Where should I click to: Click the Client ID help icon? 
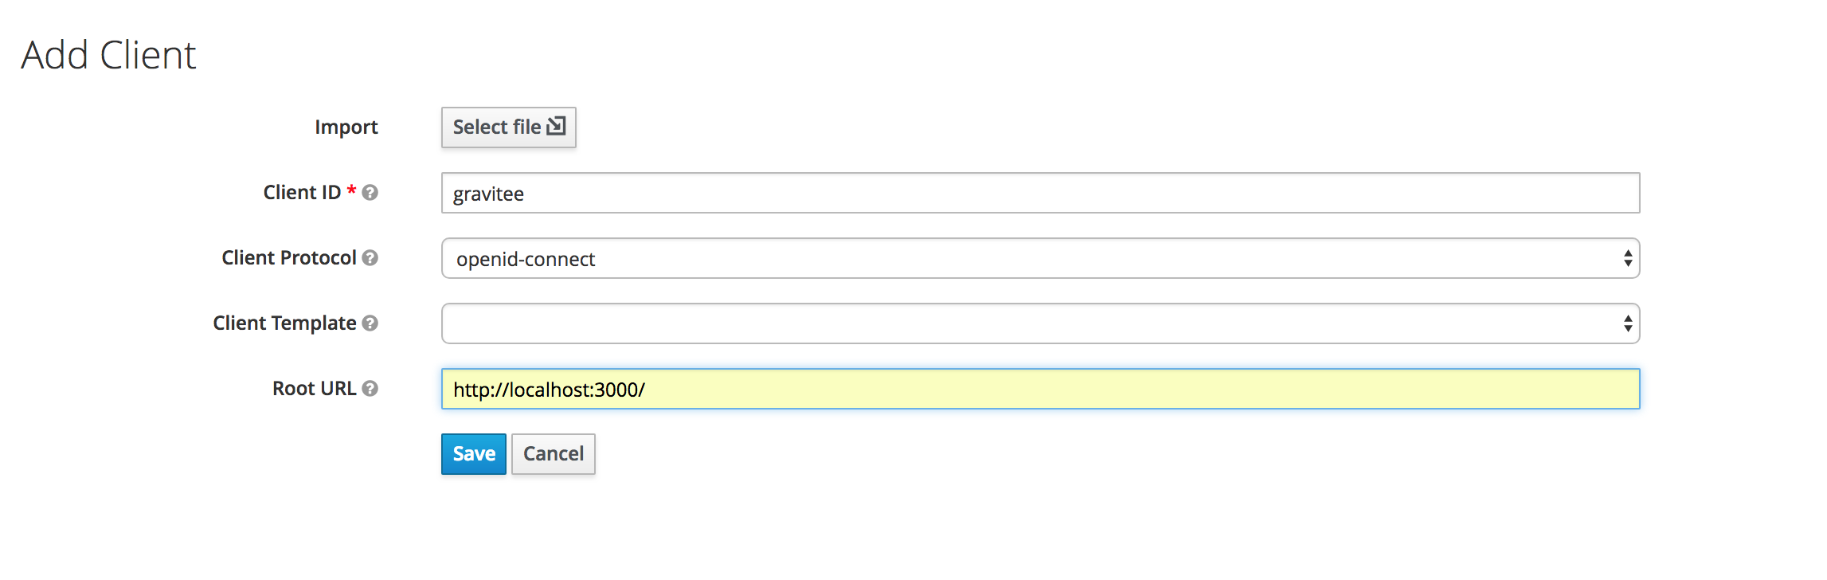point(370,193)
